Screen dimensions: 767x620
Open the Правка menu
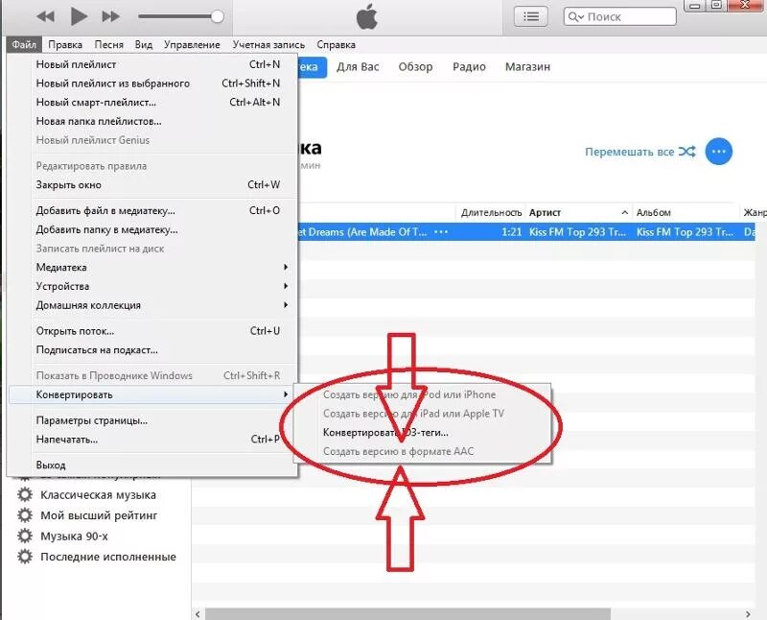[x=65, y=44]
